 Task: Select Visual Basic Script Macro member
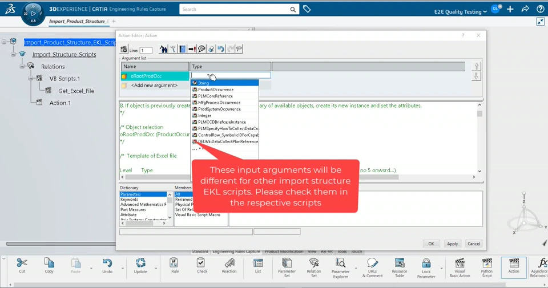click(x=198, y=214)
